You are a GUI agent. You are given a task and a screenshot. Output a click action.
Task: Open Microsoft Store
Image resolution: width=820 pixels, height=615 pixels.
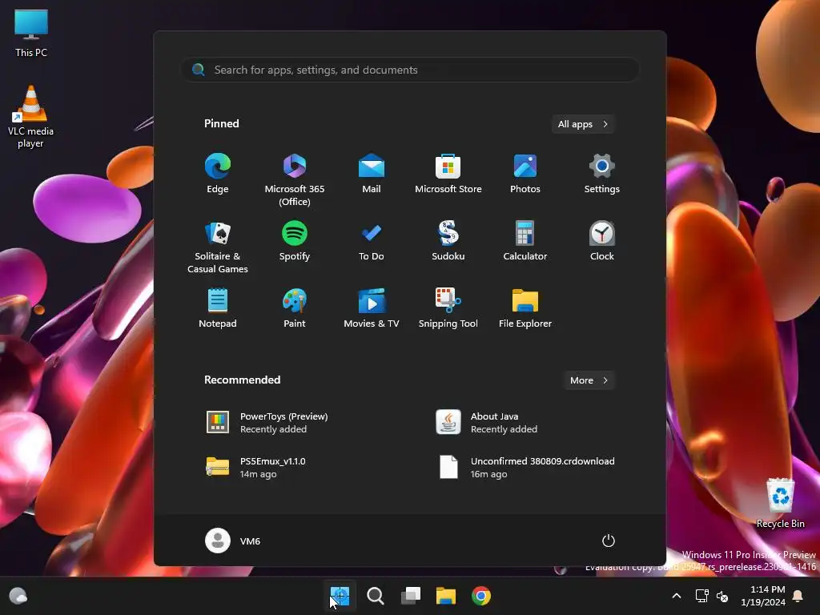point(448,174)
